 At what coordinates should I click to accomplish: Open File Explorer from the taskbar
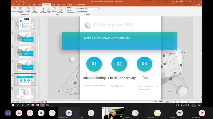point(33,105)
